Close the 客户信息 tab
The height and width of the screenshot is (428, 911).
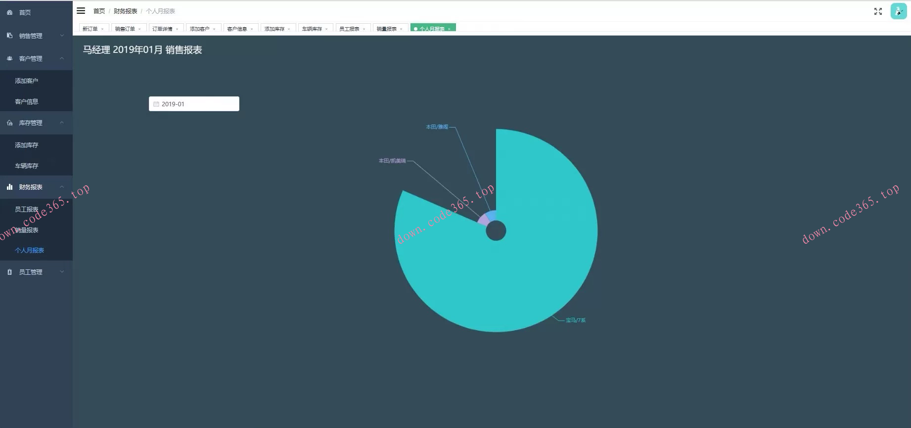point(252,29)
